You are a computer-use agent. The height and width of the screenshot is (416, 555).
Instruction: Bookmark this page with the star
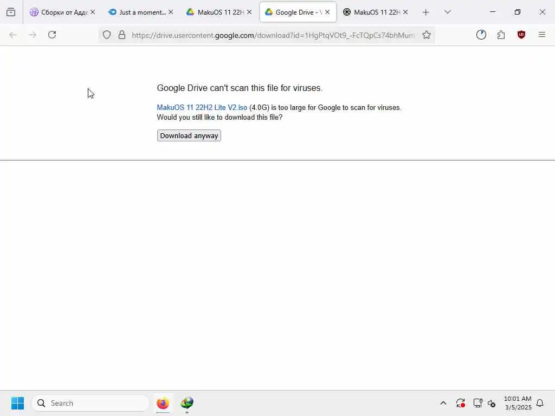pos(427,35)
